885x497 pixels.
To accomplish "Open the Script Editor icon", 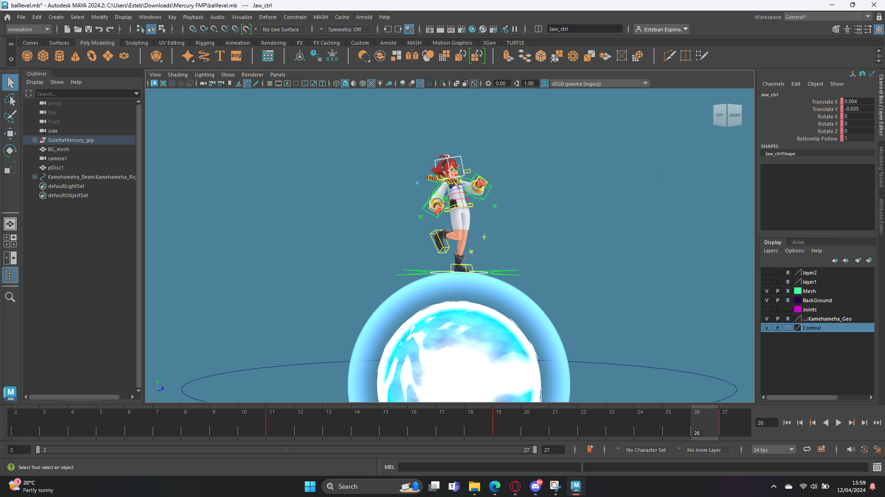I will [877, 467].
